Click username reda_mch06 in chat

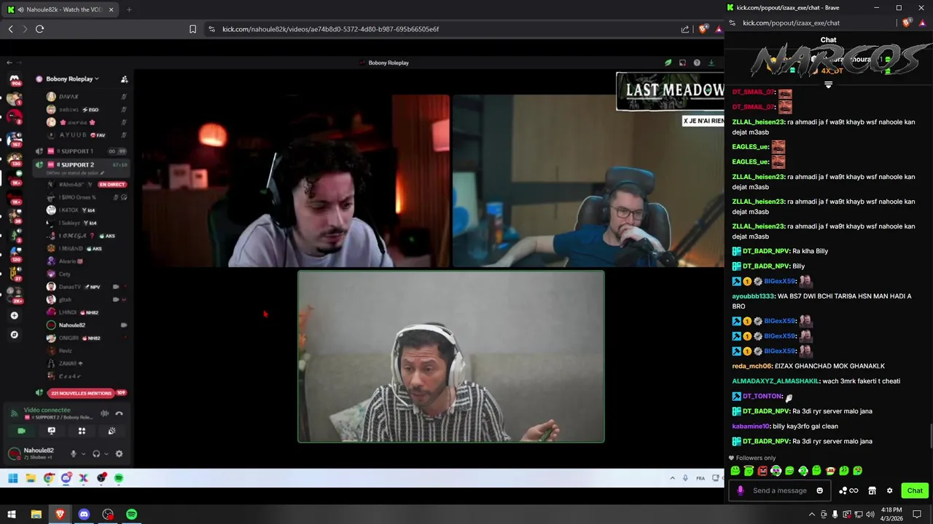(752, 366)
